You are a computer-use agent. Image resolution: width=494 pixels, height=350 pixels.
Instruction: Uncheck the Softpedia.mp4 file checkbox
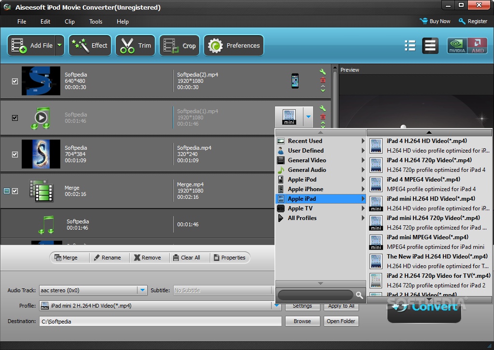(15, 155)
